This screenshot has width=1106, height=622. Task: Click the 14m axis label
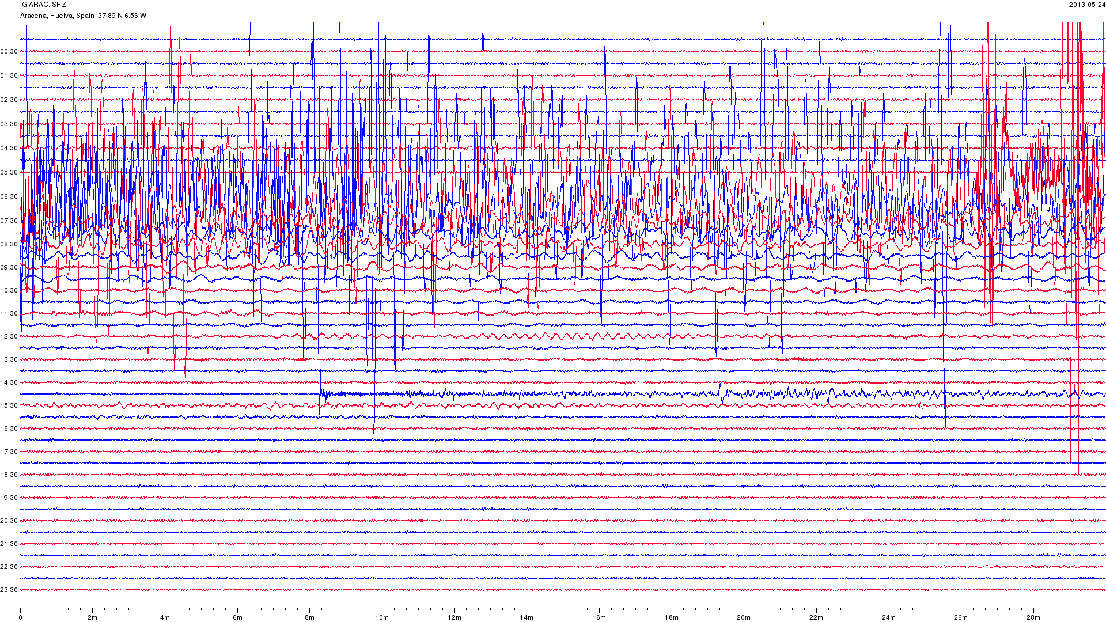coord(527,617)
